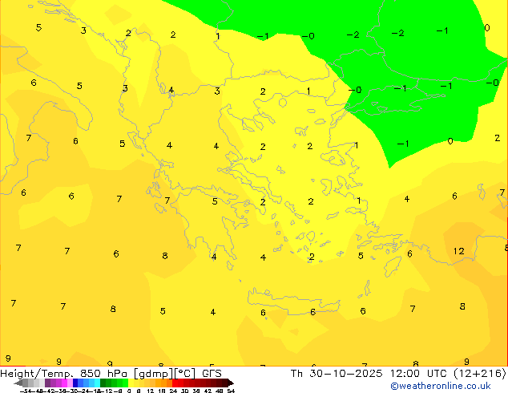Click the dark maroon right arrow of scale
This screenshot has height=393, width=508.
point(231,383)
